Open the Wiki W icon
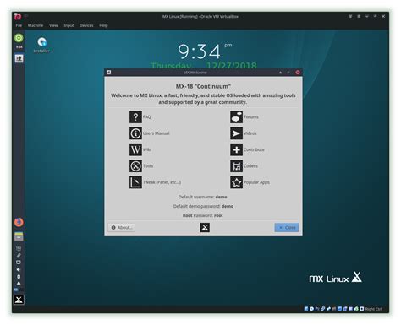This screenshot has height=325, width=401. point(135,149)
